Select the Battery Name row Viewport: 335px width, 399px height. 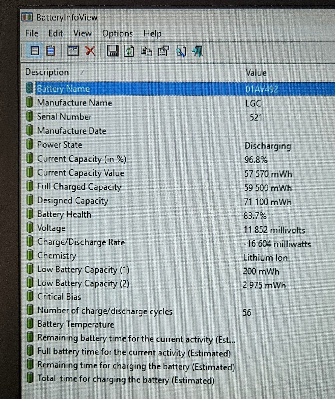pyautogui.click(x=180, y=88)
